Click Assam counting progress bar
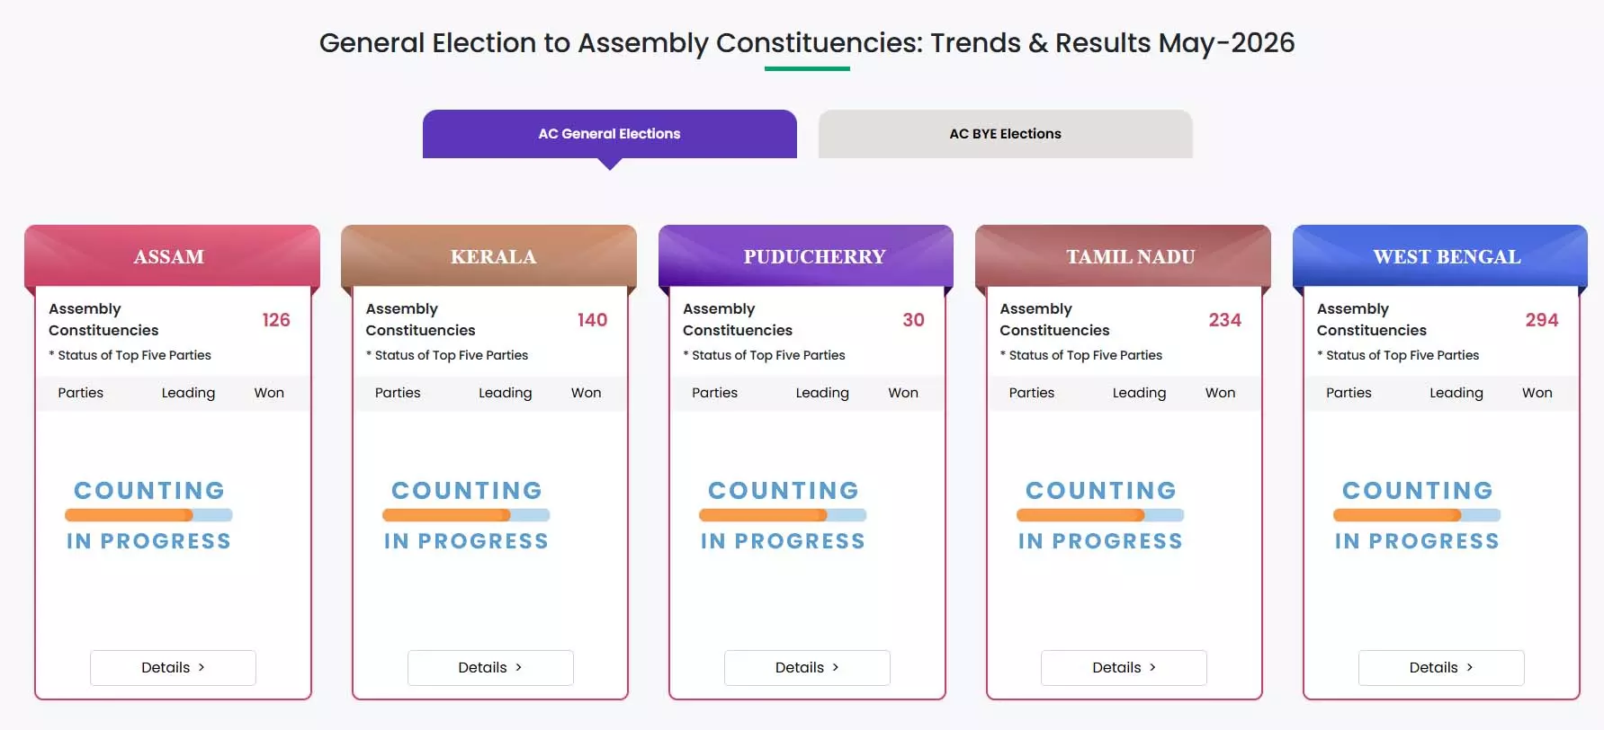1604x730 pixels. click(x=148, y=515)
